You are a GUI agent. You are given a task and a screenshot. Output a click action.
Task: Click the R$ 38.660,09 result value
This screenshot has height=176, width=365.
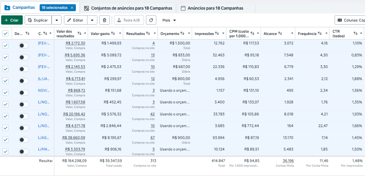74,138
